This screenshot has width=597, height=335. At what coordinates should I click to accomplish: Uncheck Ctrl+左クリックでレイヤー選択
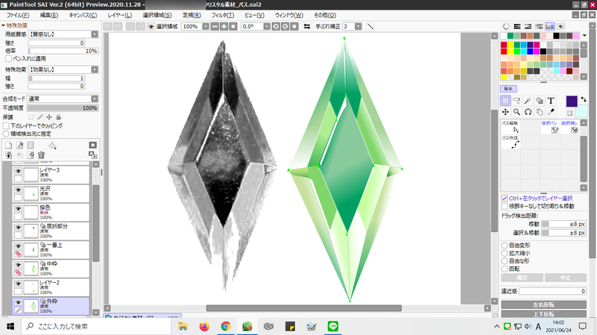(x=504, y=198)
